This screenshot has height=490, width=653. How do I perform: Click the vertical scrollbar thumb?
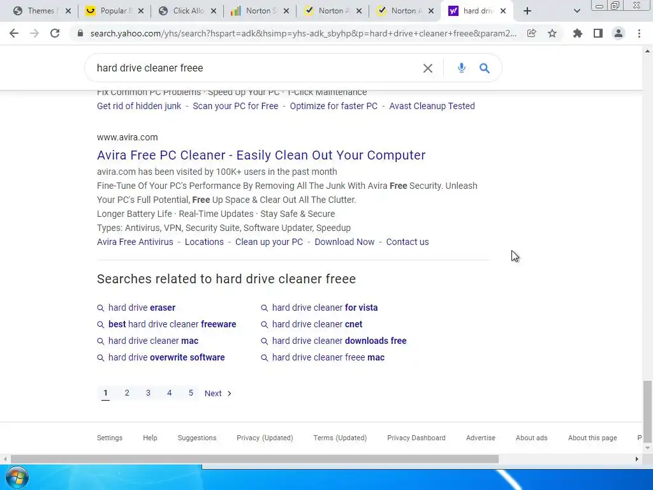(648, 412)
